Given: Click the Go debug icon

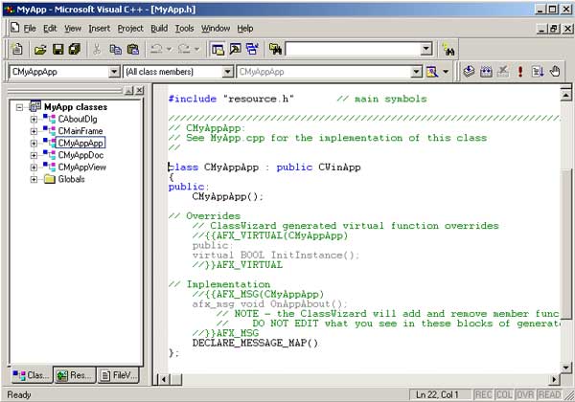Looking at the screenshot, I should (538, 72).
